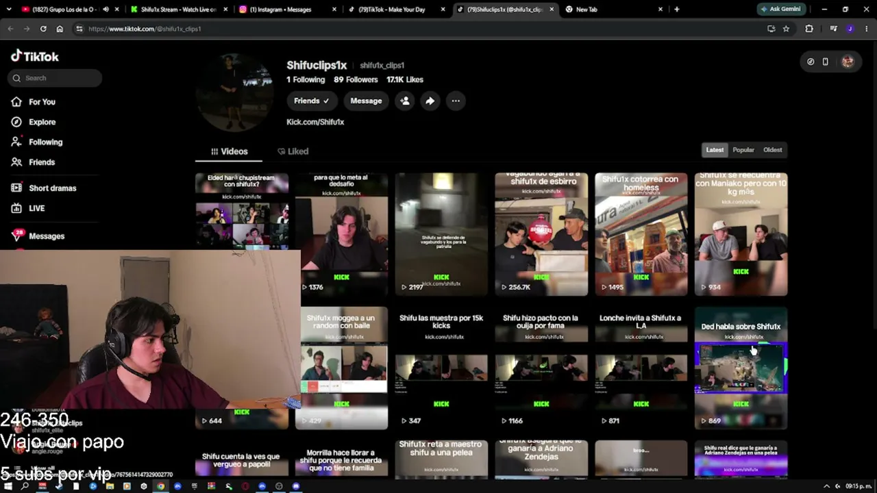Click the add friend icon on profile
Viewport: 877px width, 493px height.
tap(405, 101)
